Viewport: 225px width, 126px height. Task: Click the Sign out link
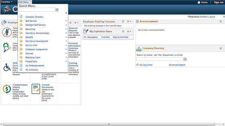(219, 2)
